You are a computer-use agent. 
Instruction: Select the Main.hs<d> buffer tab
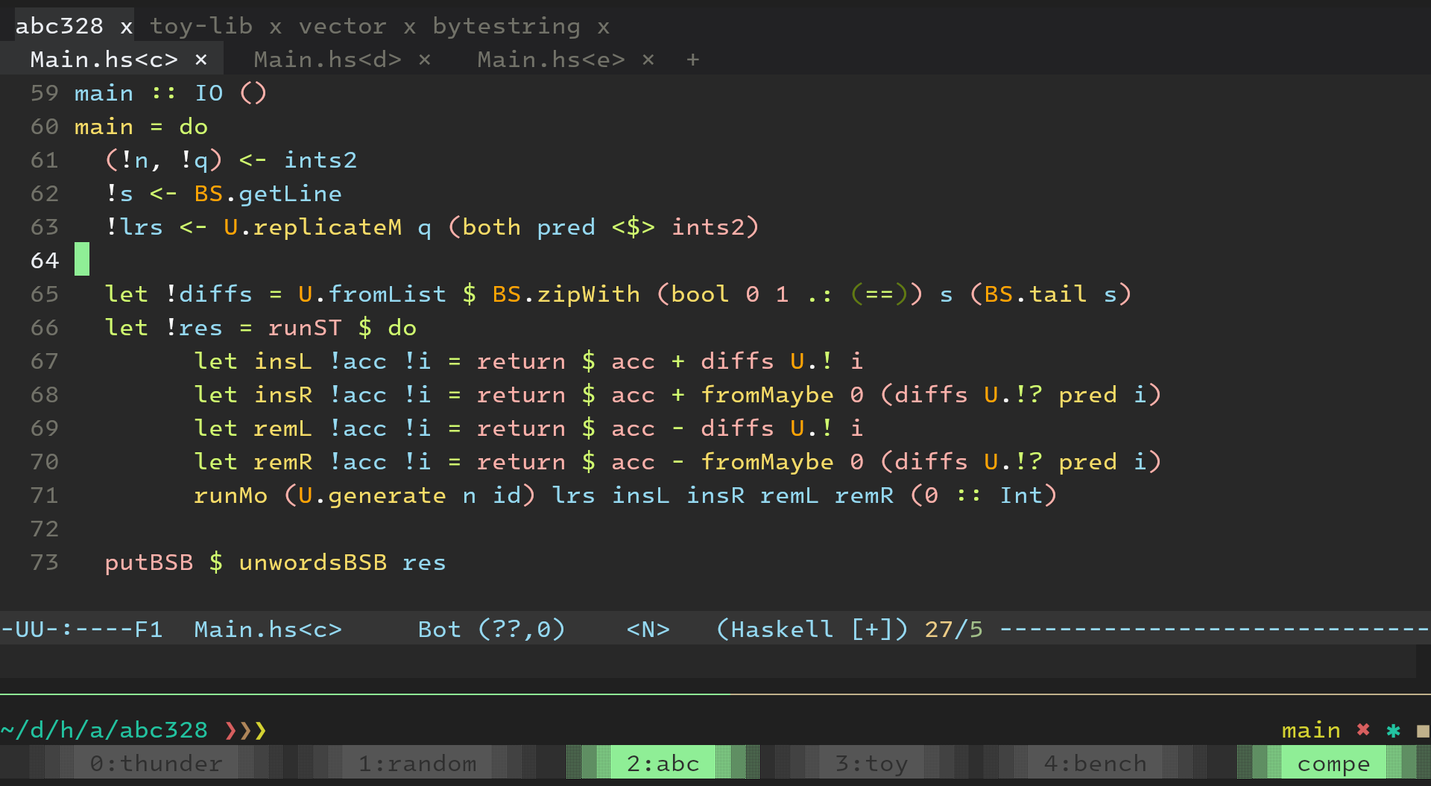(328, 60)
